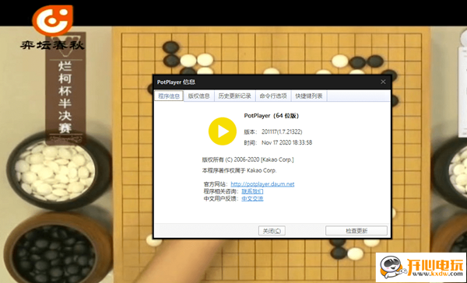Open the 版权信息 tab
The image size is (467, 283).
(x=199, y=96)
